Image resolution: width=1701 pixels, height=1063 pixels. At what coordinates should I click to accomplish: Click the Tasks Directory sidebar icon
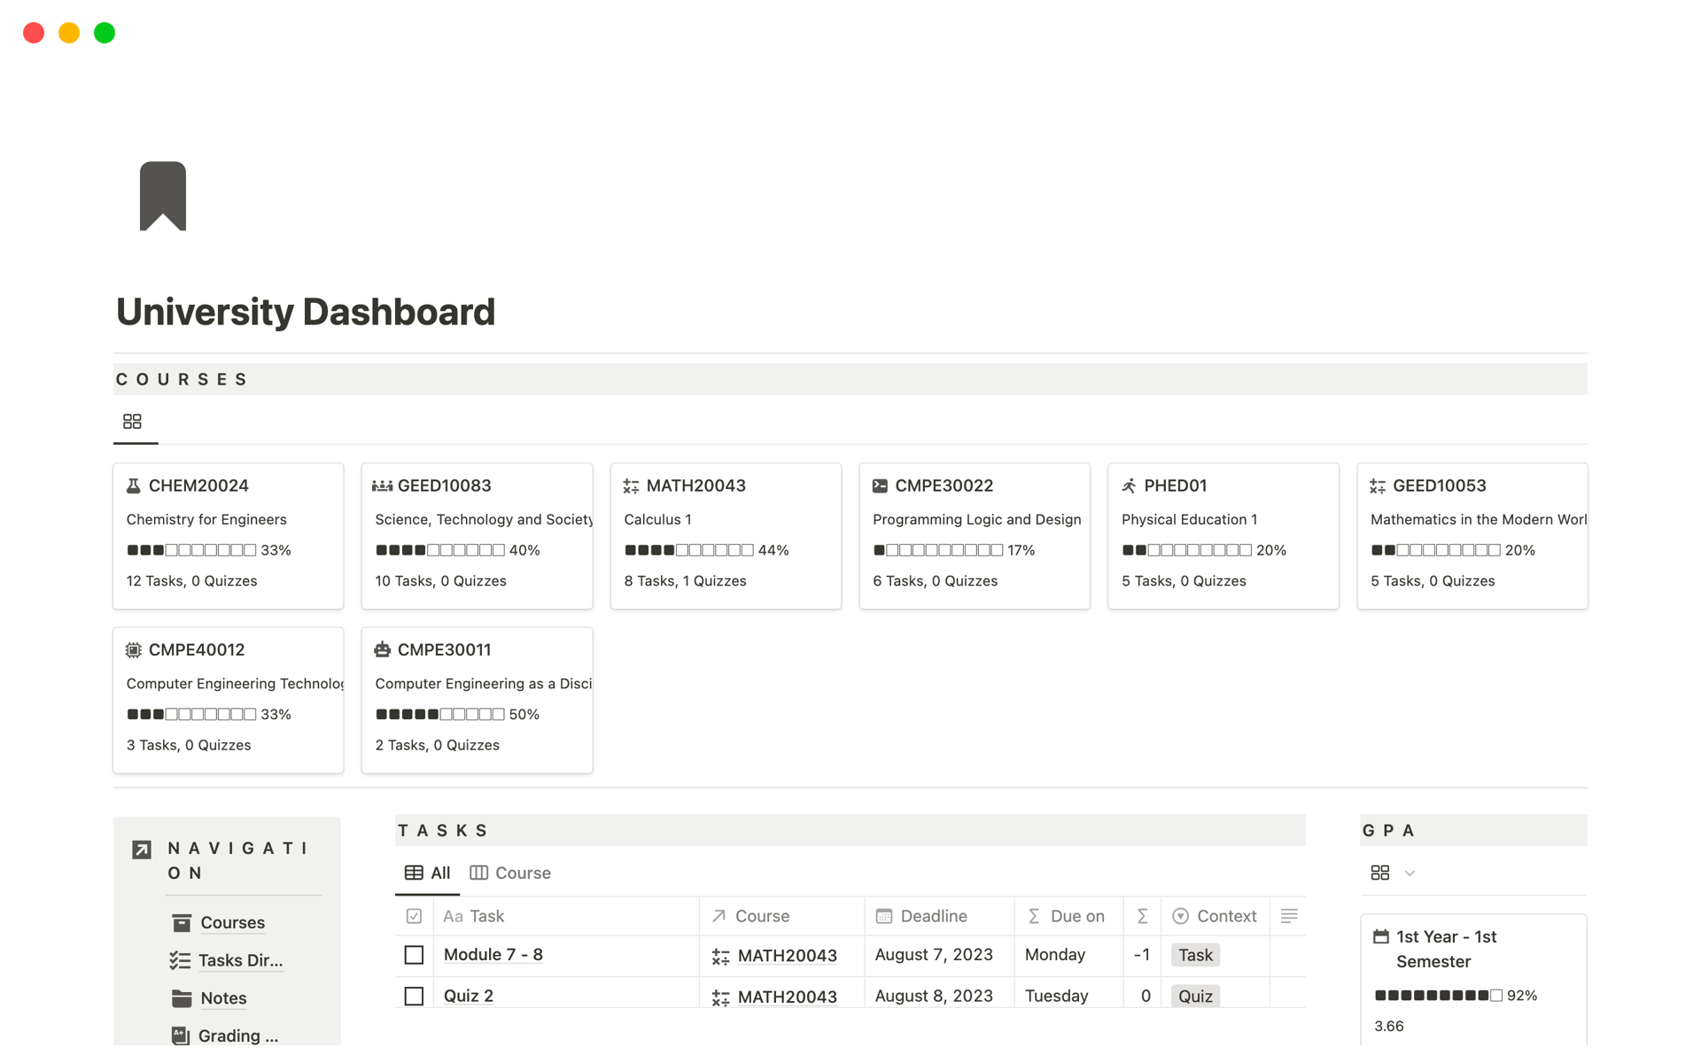click(182, 958)
